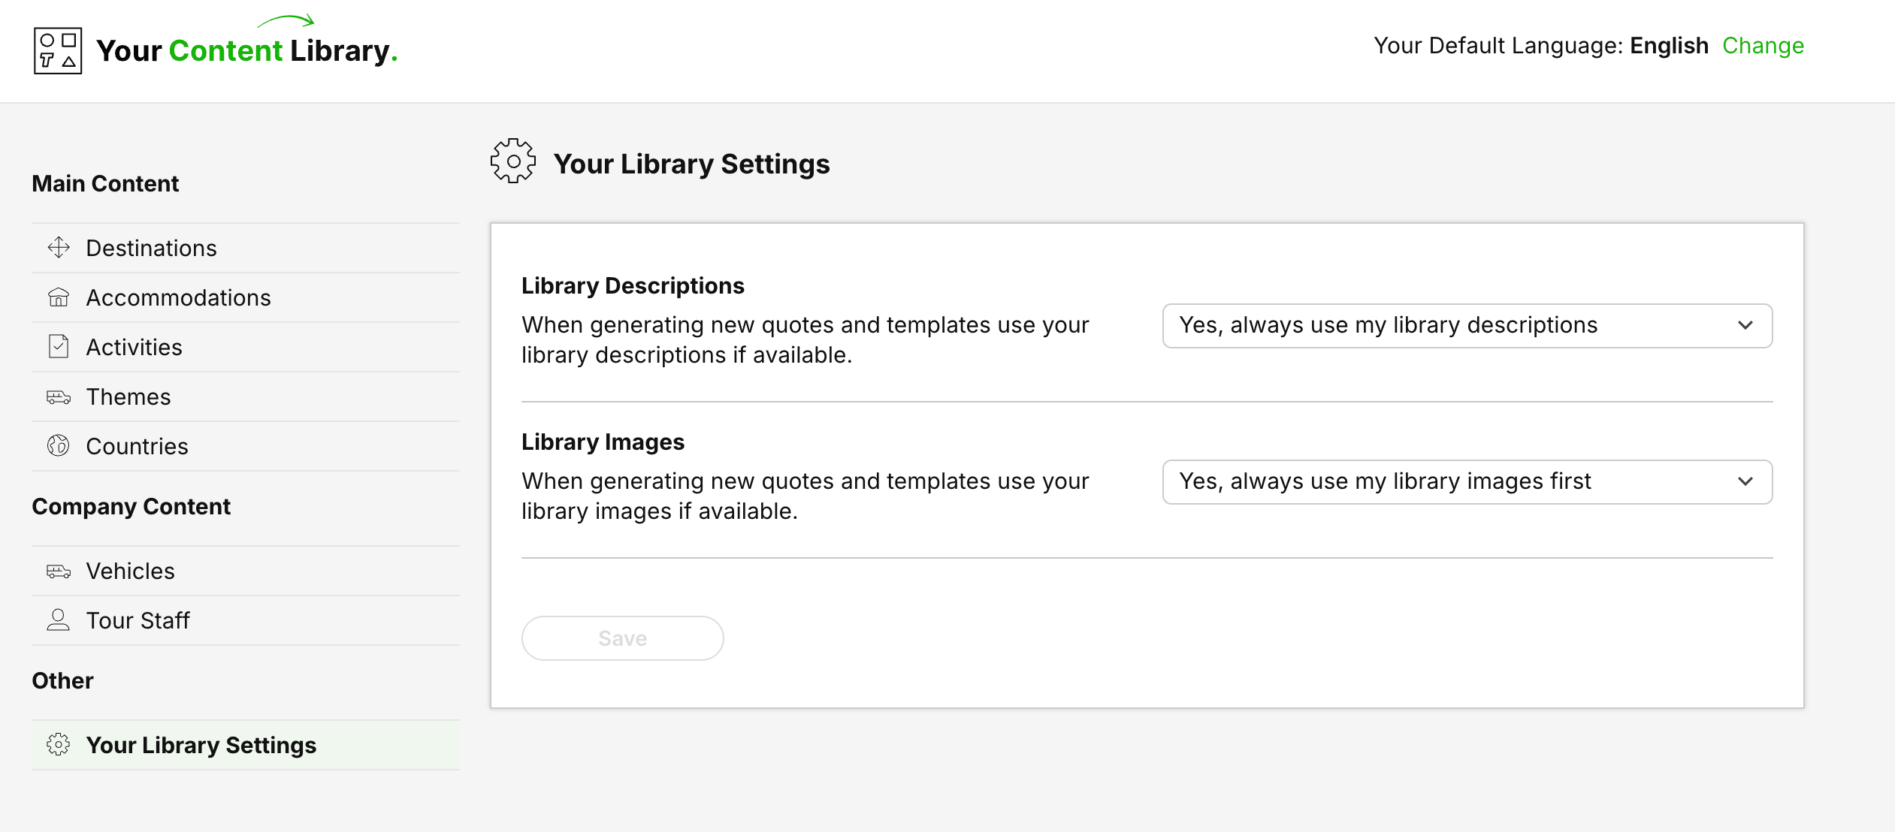Click the Content Library logo icon
The height and width of the screenshot is (832, 1895).
[x=58, y=51]
